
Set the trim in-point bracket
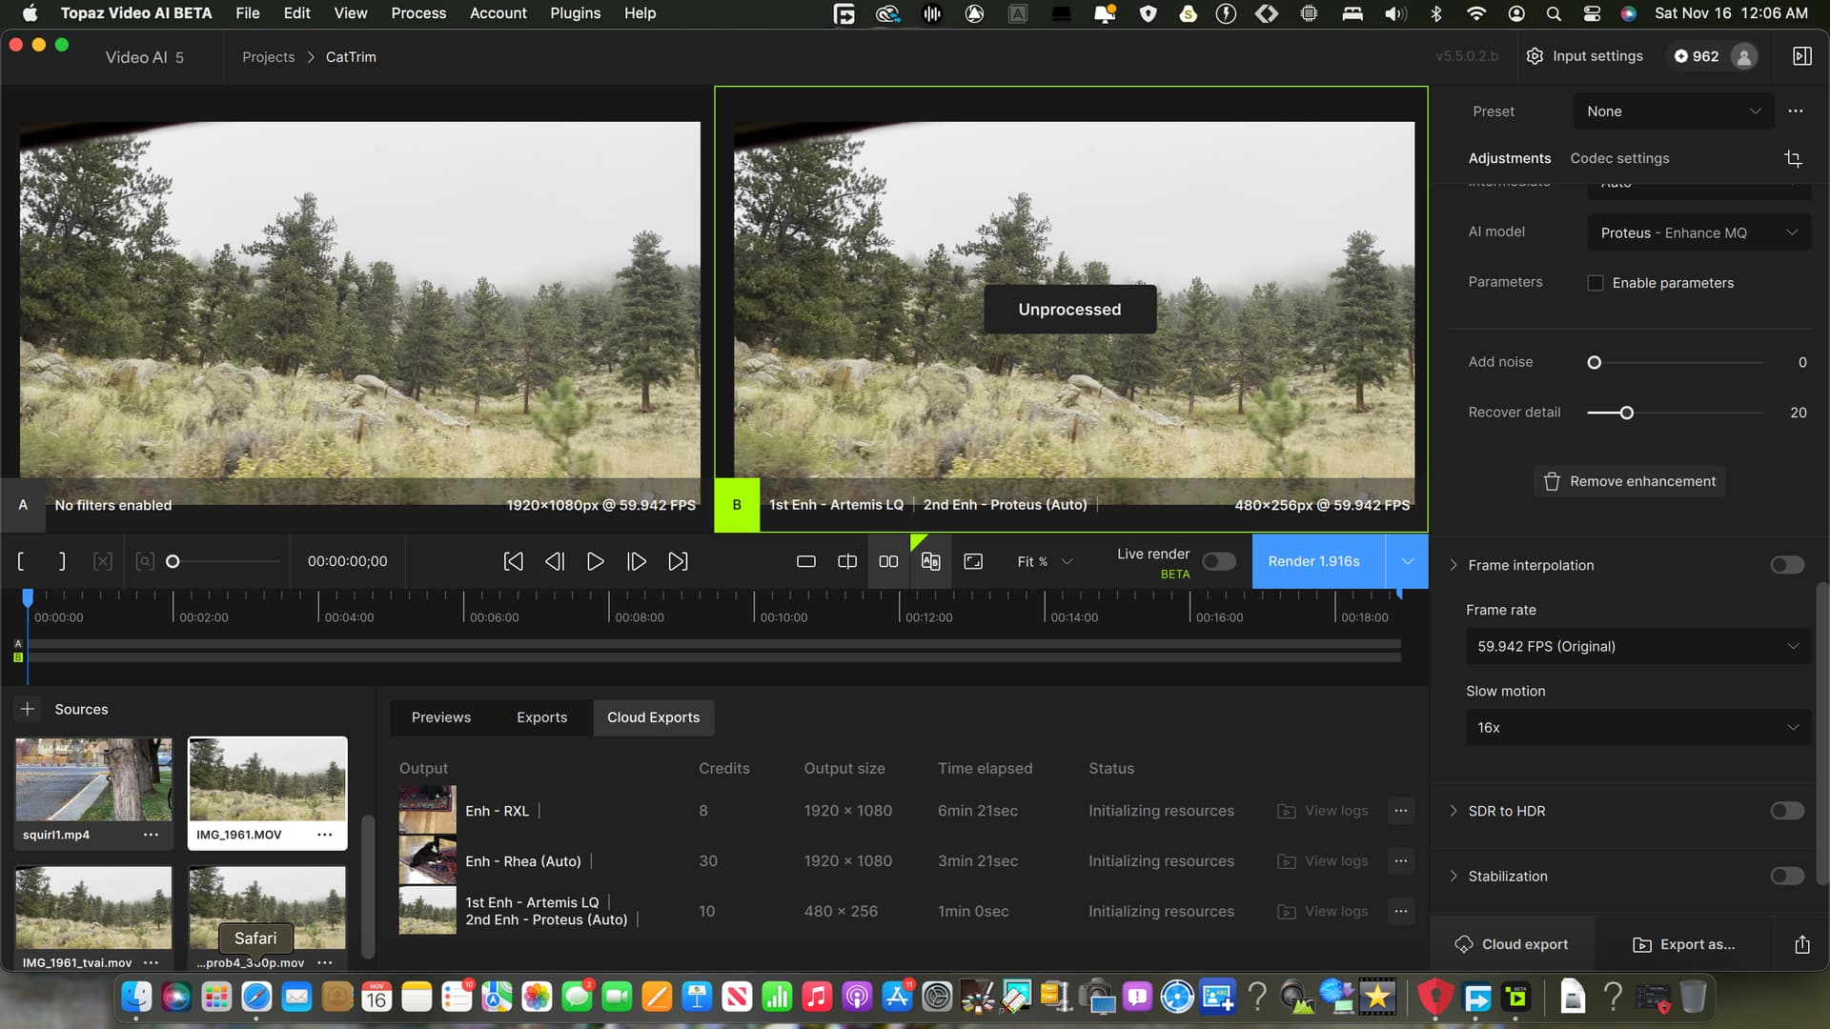click(x=21, y=561)
